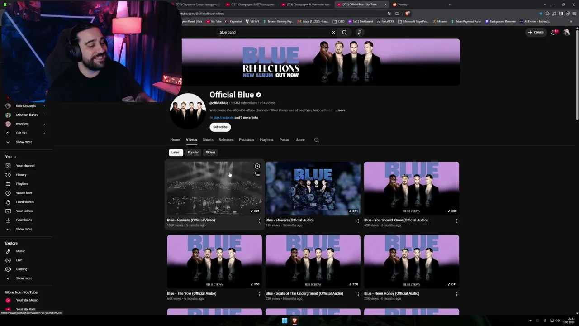Open the You Should Know video thumbnail

click(x=412, y=188)
